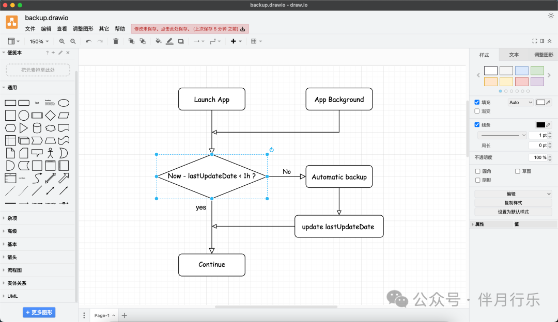Click the 复制样式 button
This screenshot has height=322, width=558.
[513, 203]
